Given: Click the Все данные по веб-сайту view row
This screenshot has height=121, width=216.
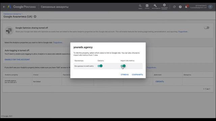Looking at the screenshot, I should (108, 66).
